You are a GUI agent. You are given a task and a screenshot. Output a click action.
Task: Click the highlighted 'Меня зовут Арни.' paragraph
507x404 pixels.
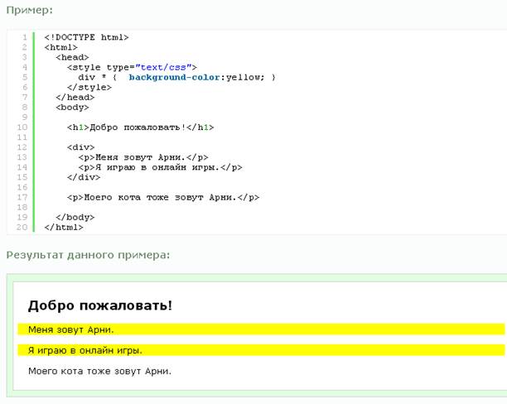pos(261,329)
